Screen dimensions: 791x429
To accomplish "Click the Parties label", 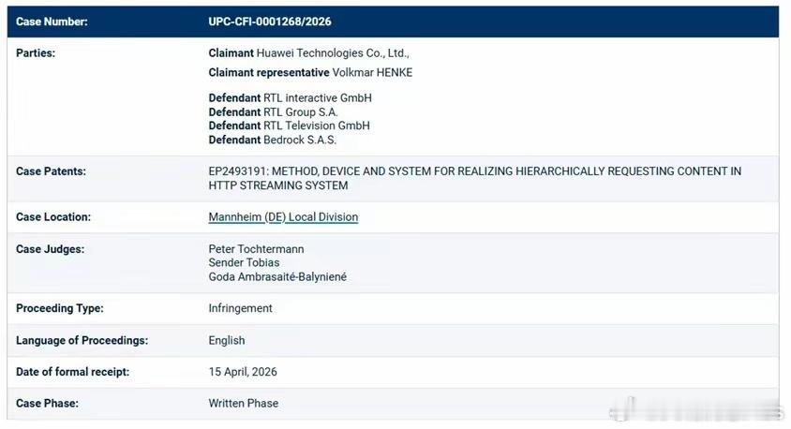I will pyautogui.click(x=36, y=53).
